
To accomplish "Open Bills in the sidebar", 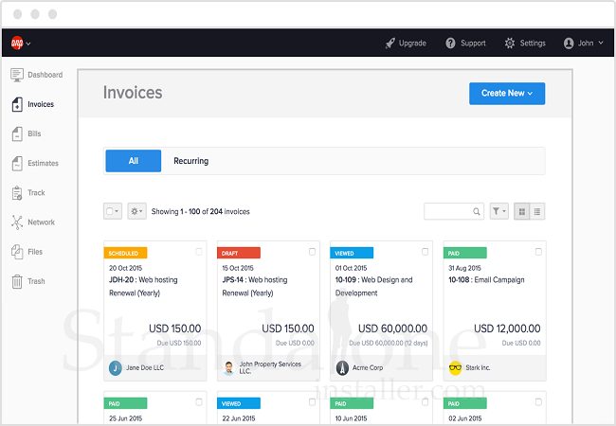I will (x=34, y=133).
